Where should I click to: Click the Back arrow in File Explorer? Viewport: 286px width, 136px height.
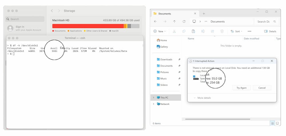click(x=155, y=21)
